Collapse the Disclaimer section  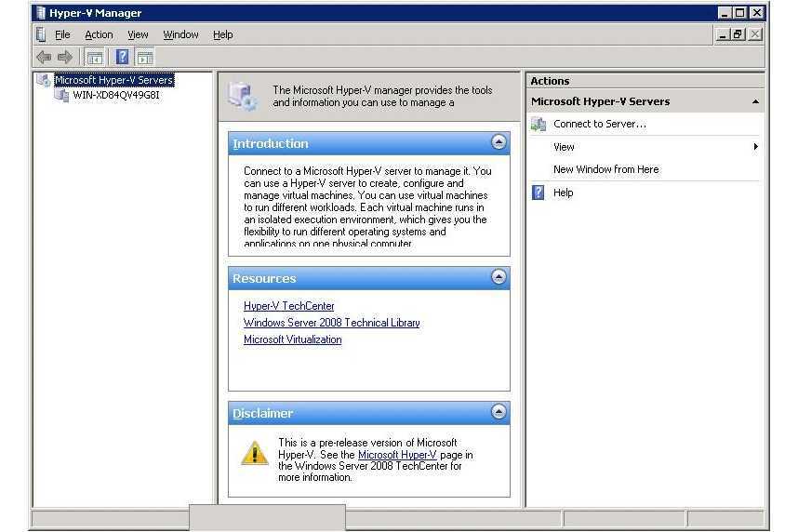point(499,411)
